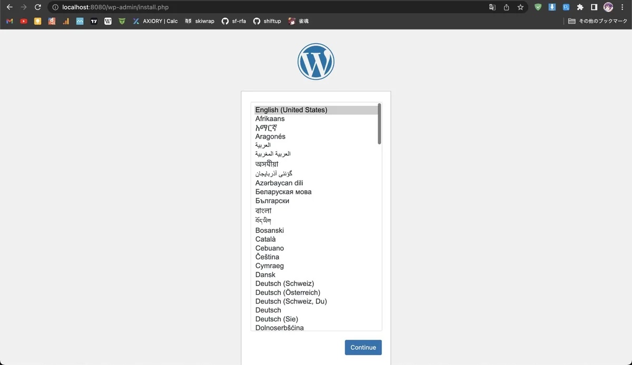Select Български in the language list
Viewport: 632px width, 365px height.
pos(316,201)
